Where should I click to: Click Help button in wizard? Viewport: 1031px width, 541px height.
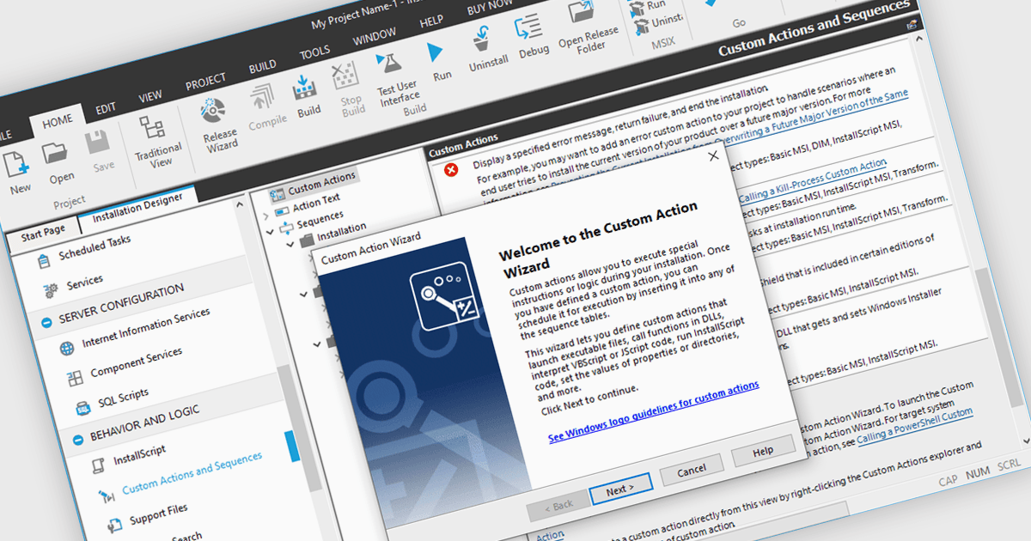763,451
